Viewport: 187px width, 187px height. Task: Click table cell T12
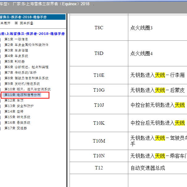point(99,168)
